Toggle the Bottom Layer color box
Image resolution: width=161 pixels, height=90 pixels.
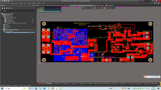pyautogui.click(x=53, y=83)
